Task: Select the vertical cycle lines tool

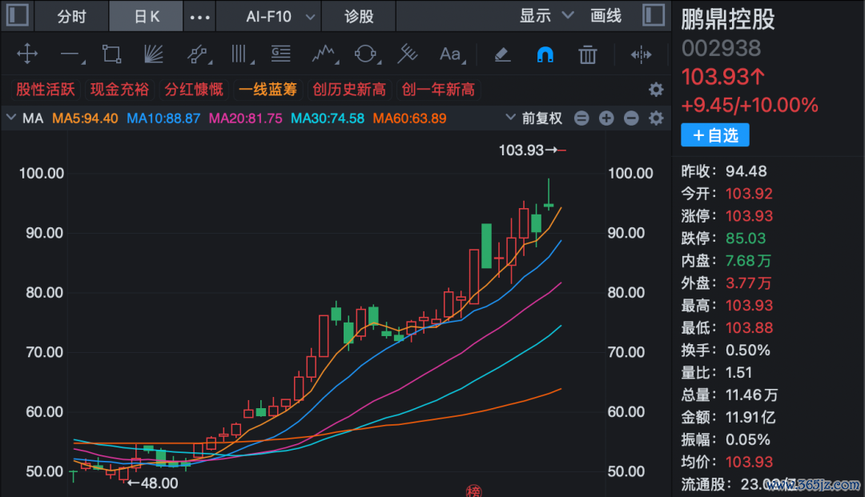Action: [242, 54]
